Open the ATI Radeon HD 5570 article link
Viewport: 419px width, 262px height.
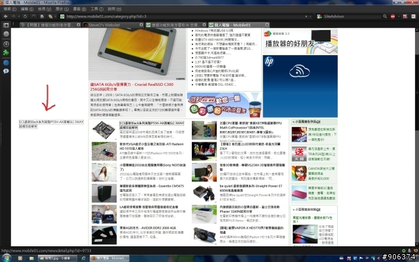click(x=151, y=146)
